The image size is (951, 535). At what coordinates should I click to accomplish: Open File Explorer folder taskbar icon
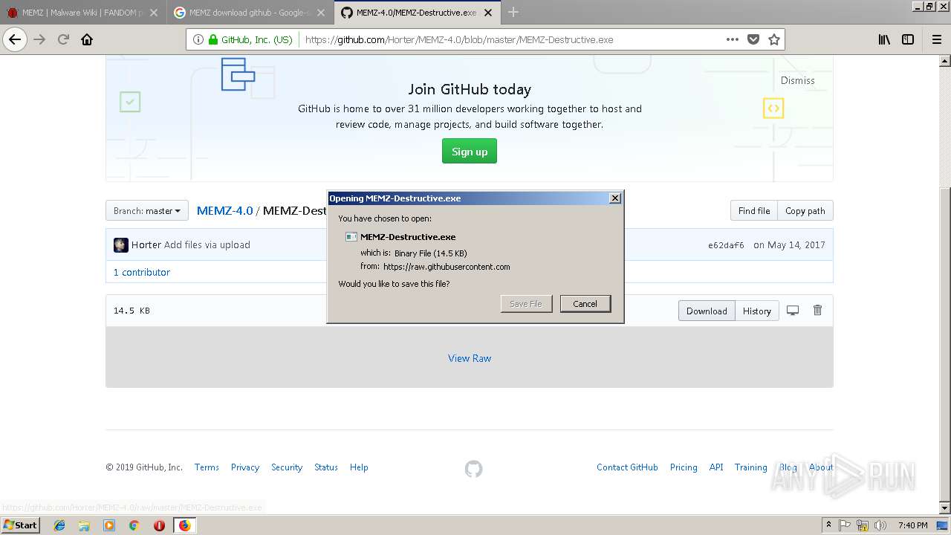84,525
